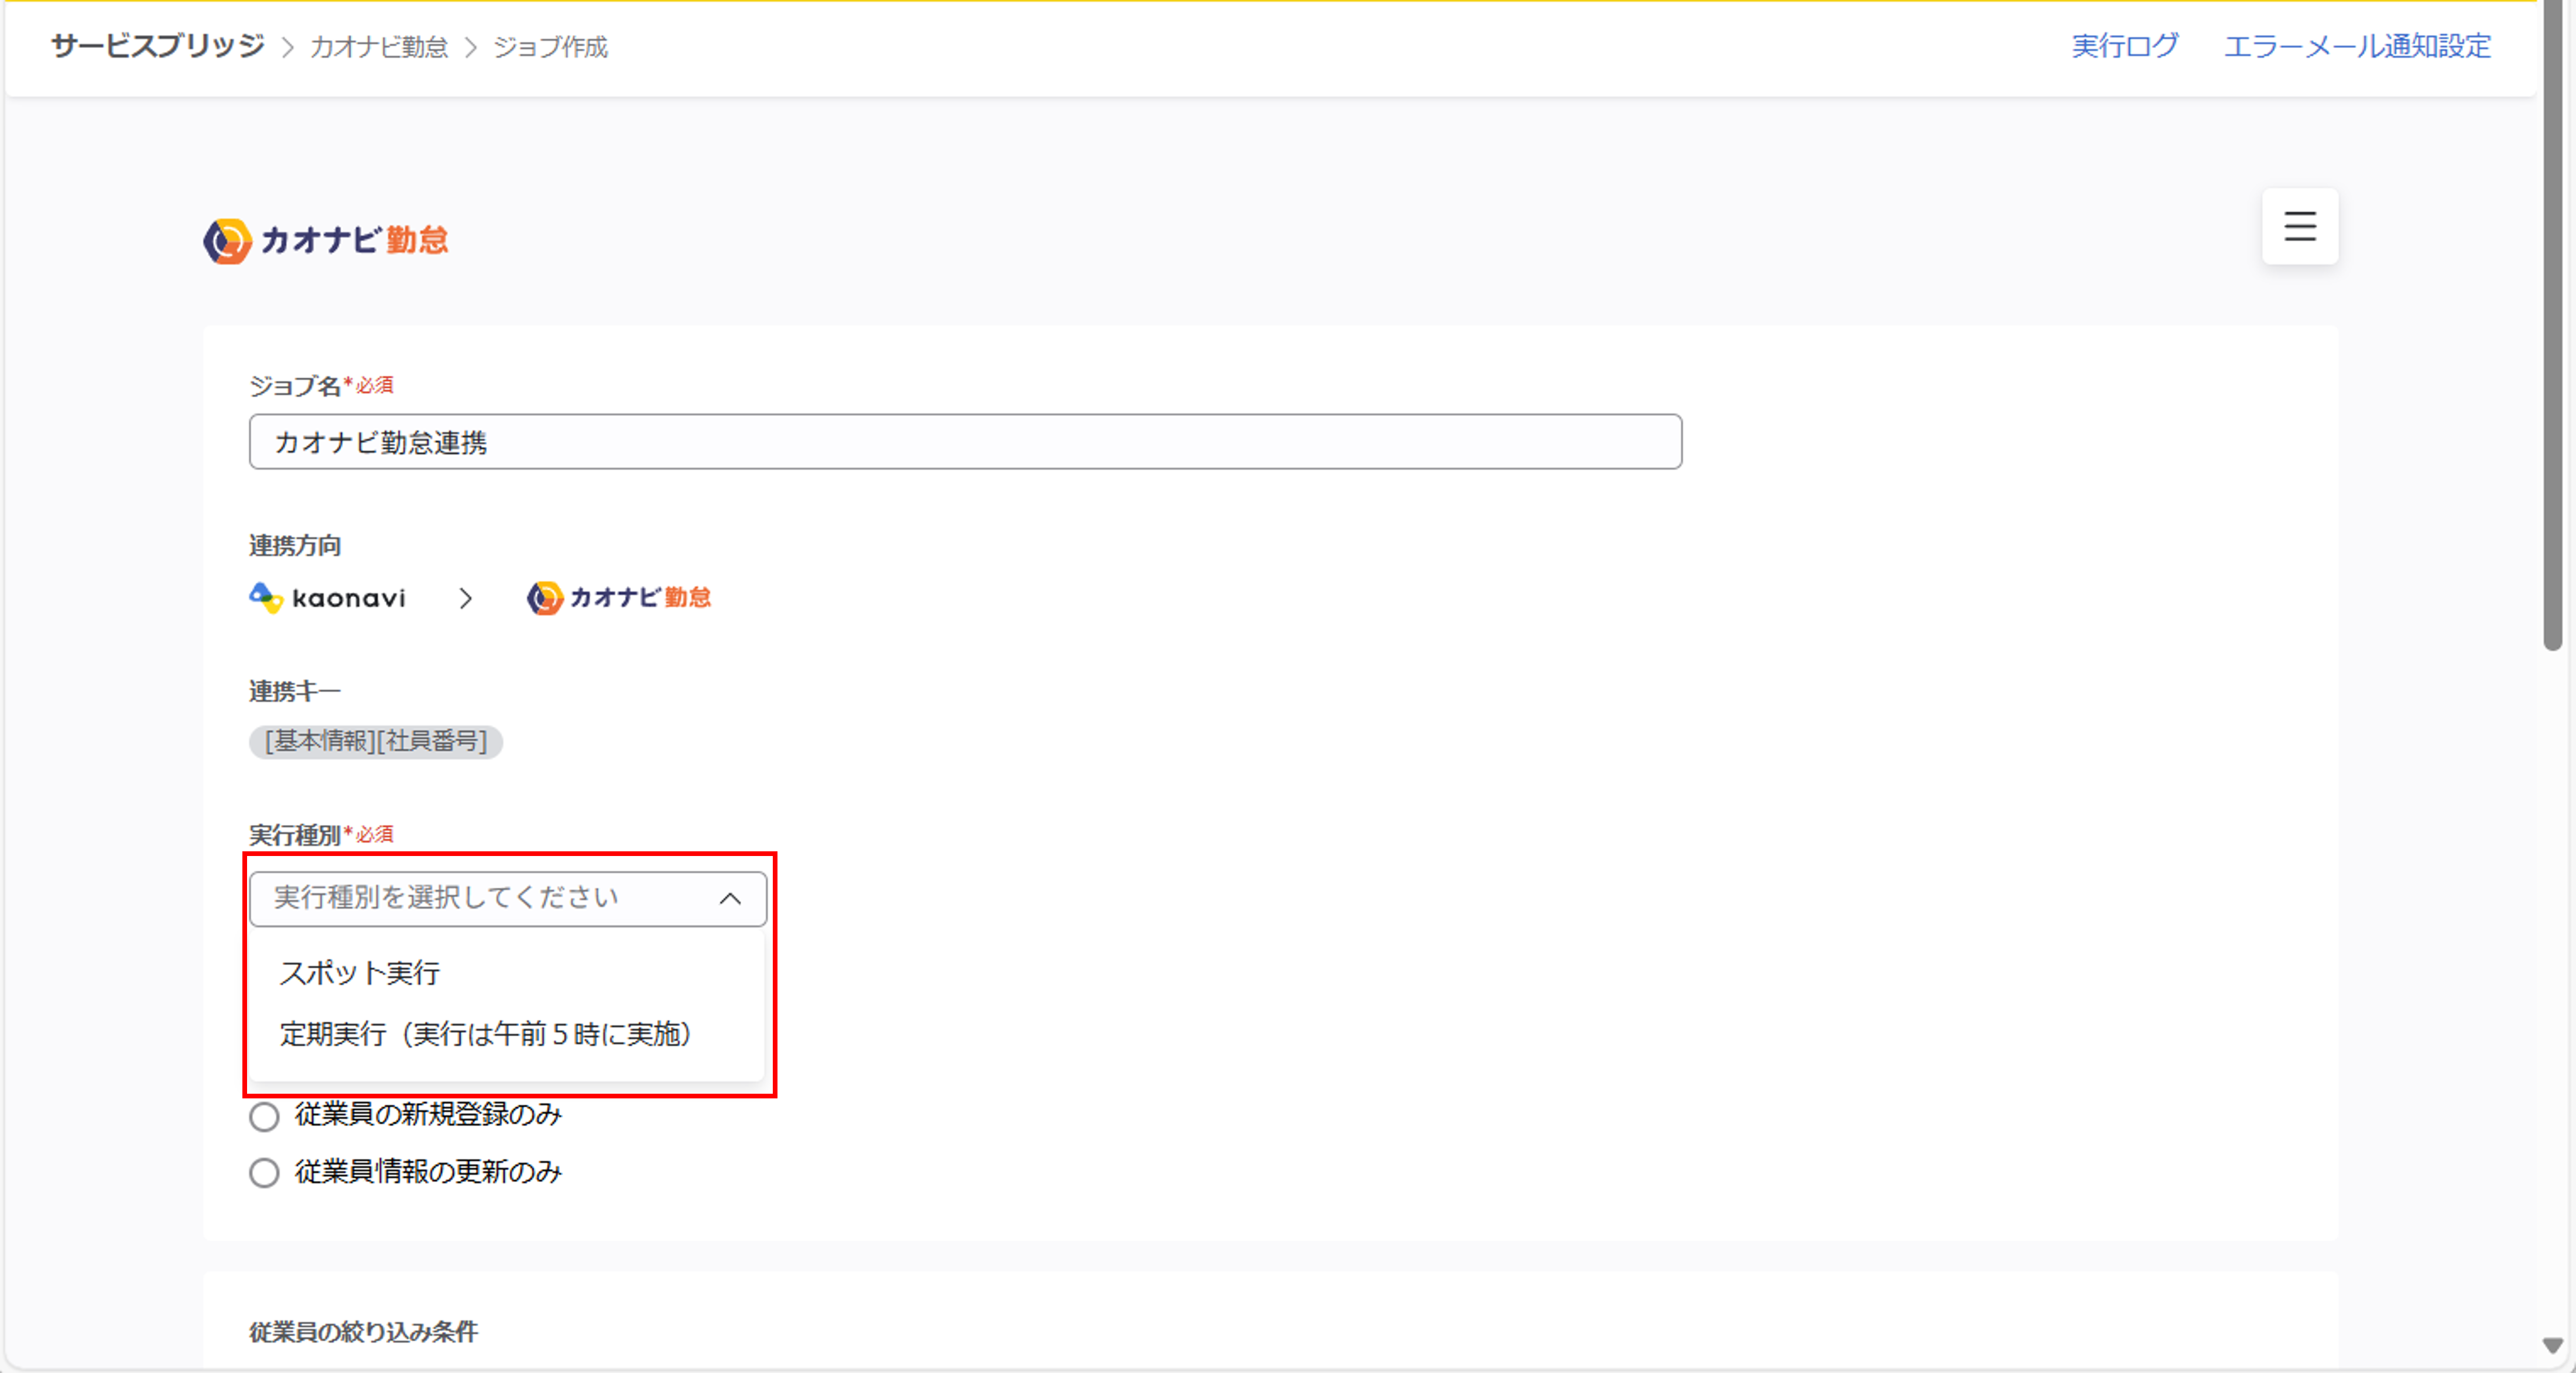Click the ジョブ名 input field
Screen dimensions: 2576x1373
(x=965, y=442)
